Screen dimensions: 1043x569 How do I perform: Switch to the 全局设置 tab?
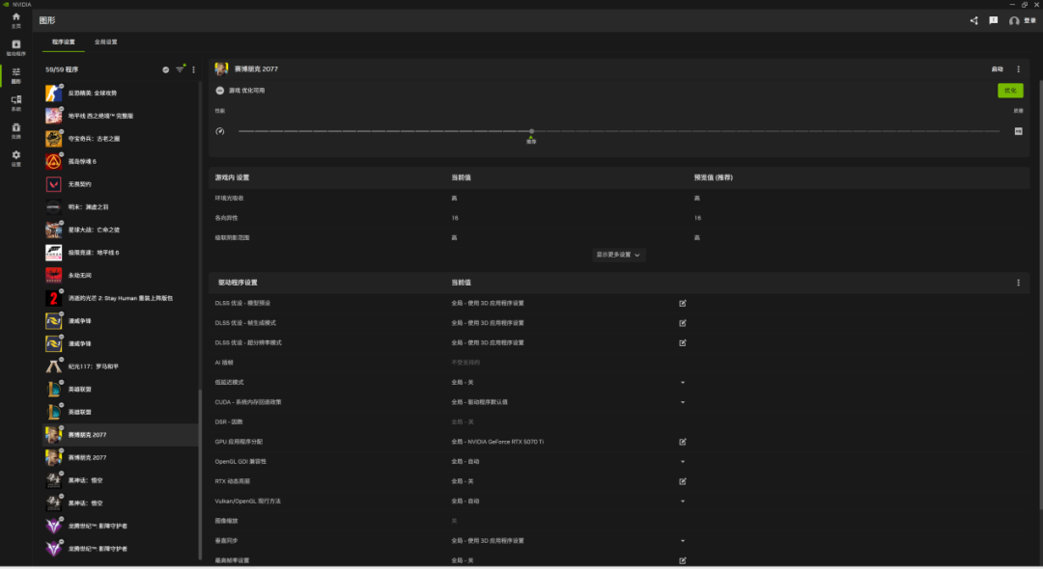(106, 41)
